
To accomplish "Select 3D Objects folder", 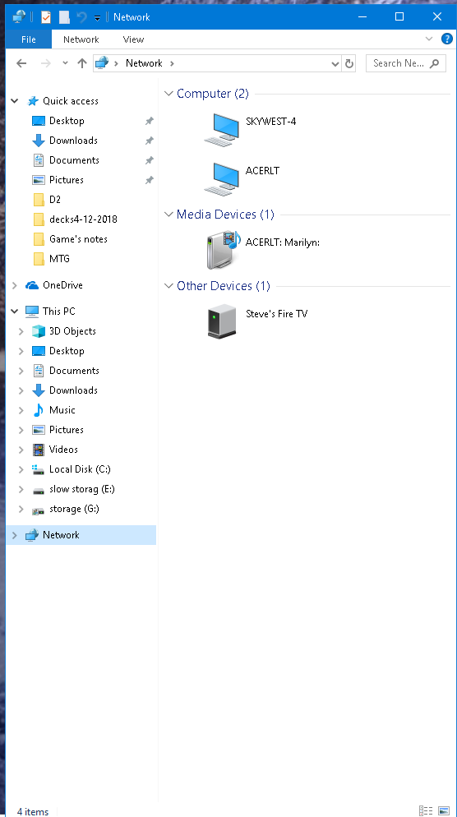I will [x=72, y=331].
